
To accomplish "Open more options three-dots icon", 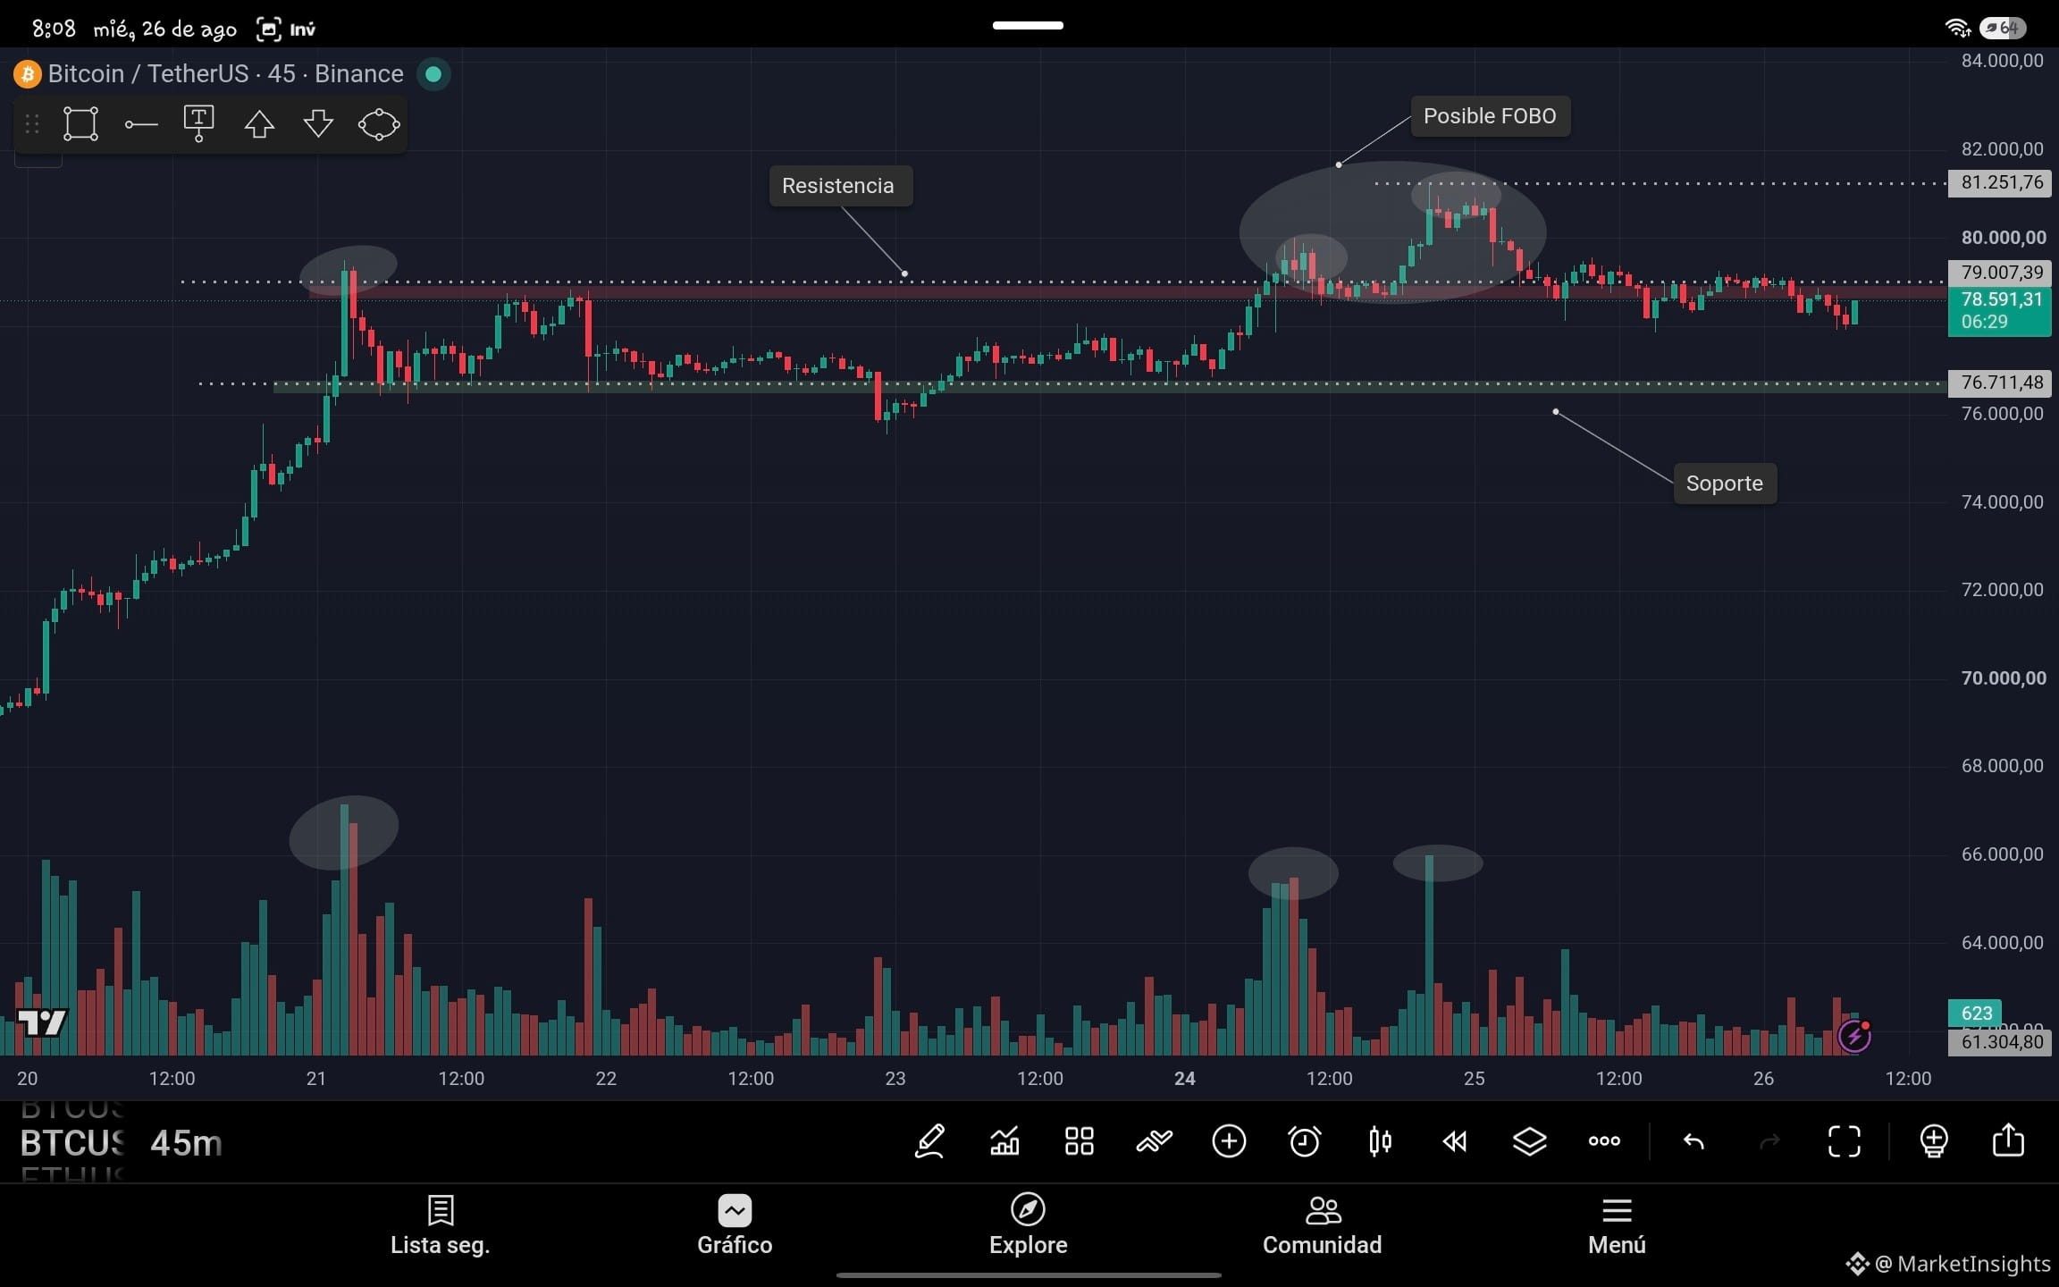I will (1604, 1141).
